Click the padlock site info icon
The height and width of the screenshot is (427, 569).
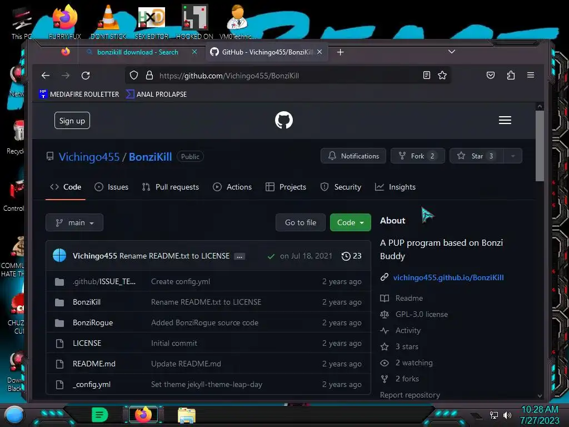[x=149, y=75]
